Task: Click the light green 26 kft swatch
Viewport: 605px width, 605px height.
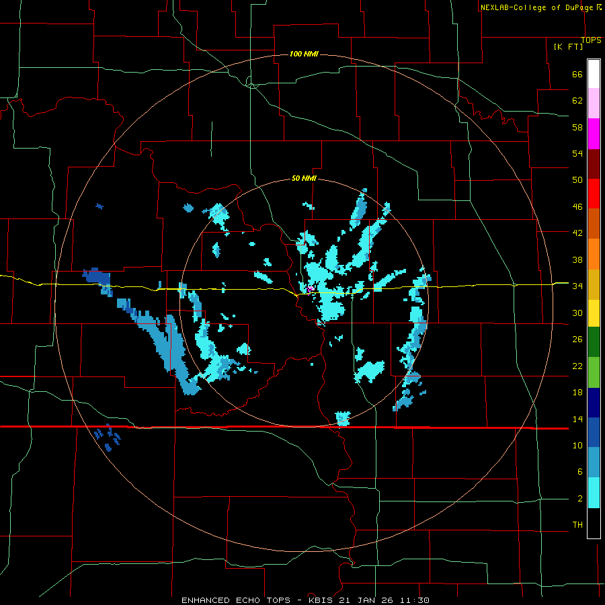Action: coord(594,372)
